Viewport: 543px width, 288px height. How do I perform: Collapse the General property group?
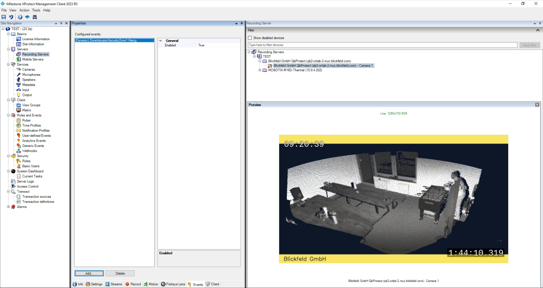pyautogui.click(x=161, y=41)
